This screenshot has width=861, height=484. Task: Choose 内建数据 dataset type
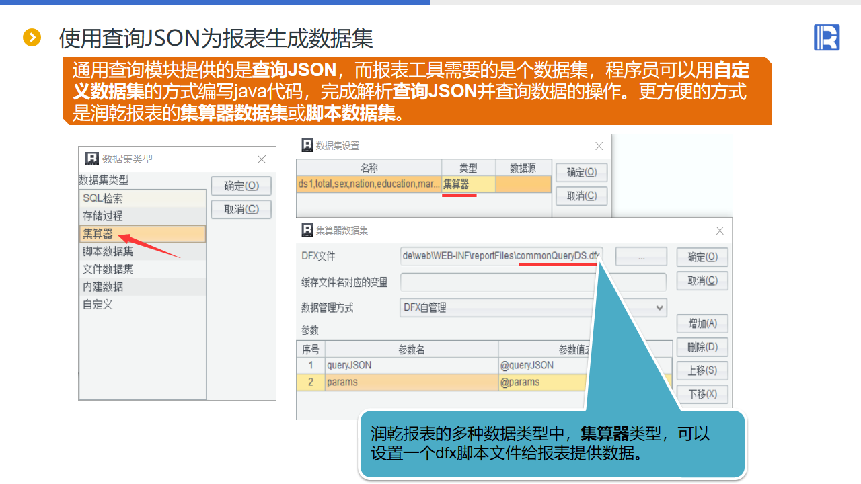(x=142, y=286)
